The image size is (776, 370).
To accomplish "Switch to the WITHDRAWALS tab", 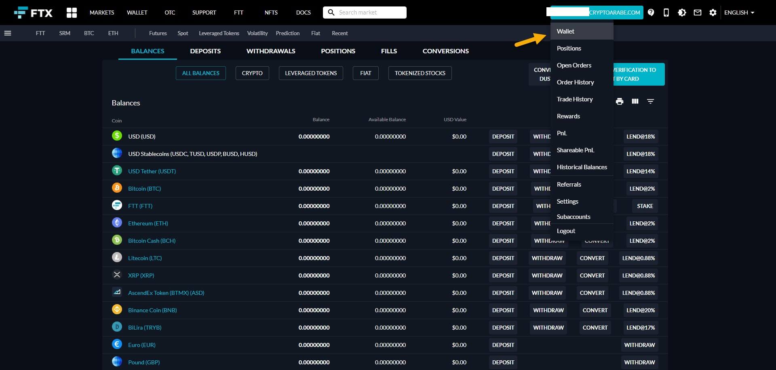I will coord(271,51).
